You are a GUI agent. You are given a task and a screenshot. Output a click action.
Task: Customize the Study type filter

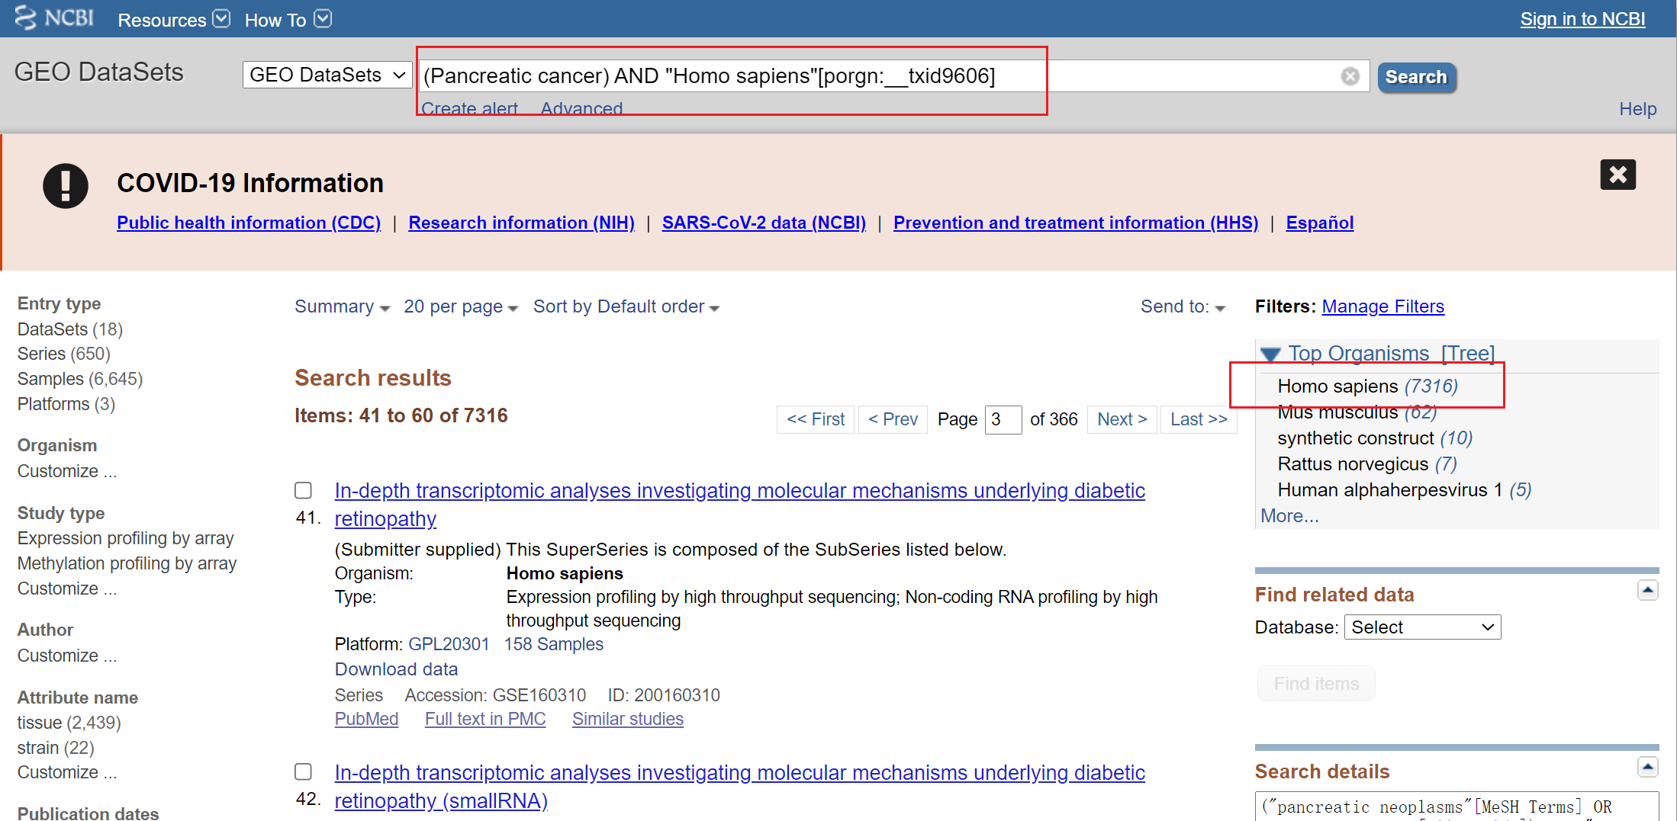point(67,588)
